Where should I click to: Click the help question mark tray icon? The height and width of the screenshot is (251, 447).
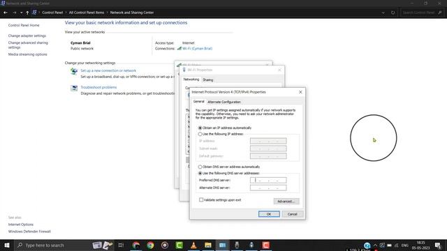pyautogui.click(x=367, y=245)
